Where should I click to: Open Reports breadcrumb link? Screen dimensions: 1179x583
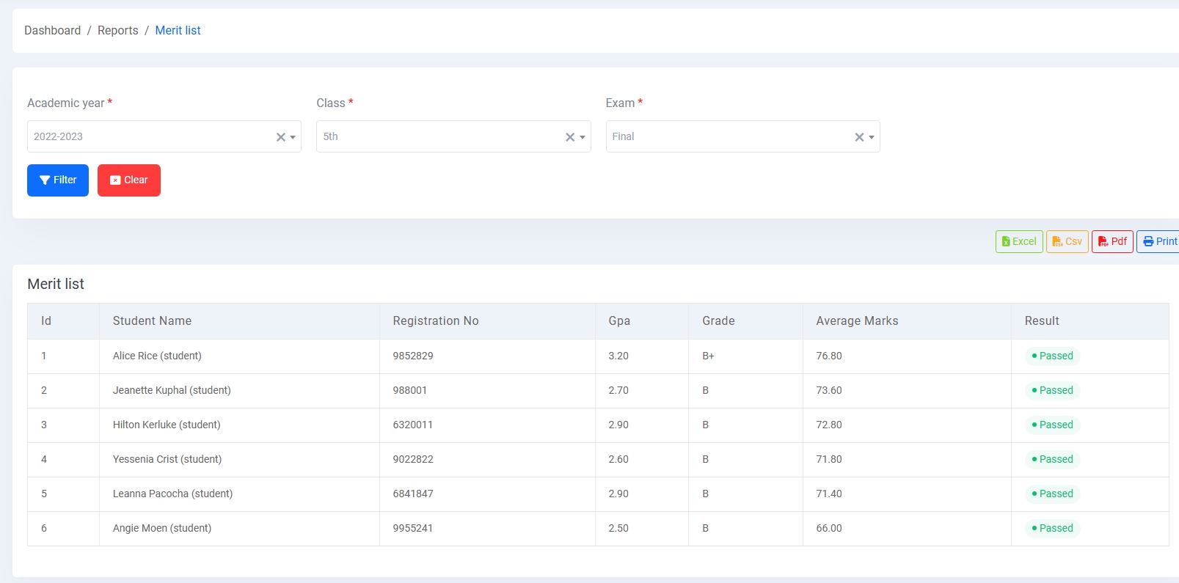coord(117,30)
